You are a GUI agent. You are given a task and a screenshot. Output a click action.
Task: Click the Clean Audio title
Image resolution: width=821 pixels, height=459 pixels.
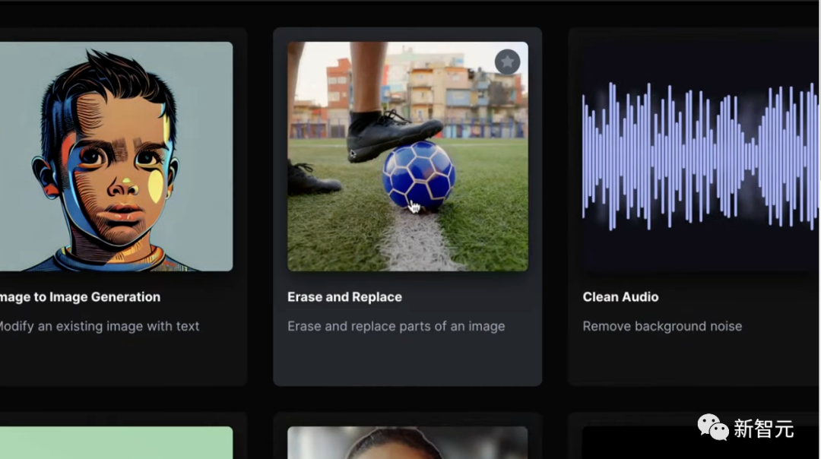[x=620, y=296]
